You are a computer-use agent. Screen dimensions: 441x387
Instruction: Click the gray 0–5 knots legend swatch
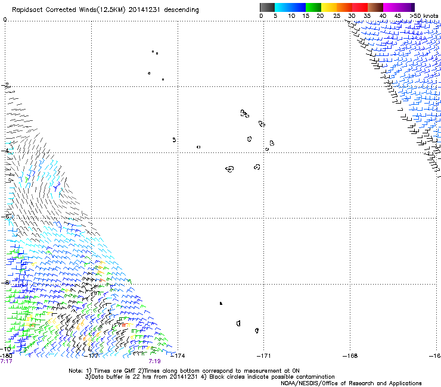click(267, 7)
